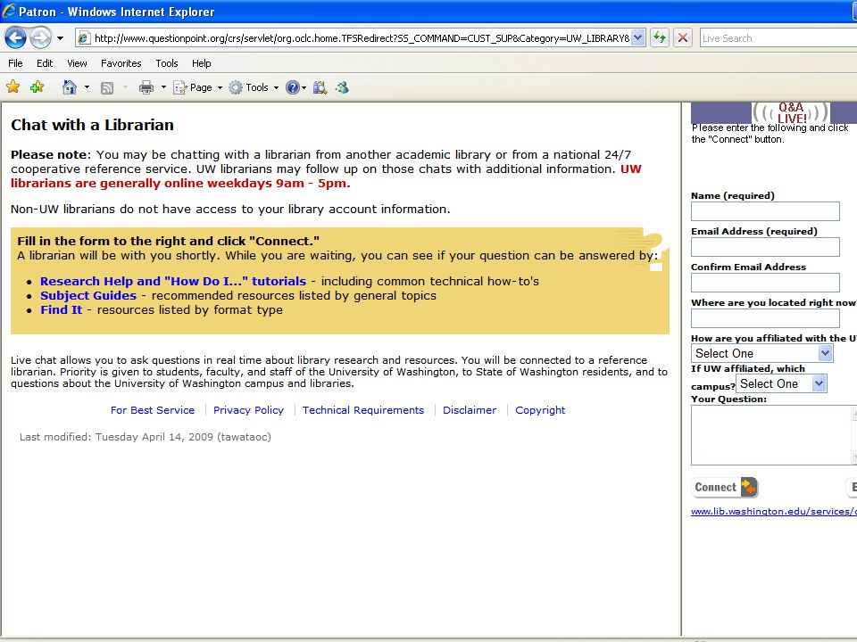Screen dimensions: 857x642
Task: Click the Print icon
Action: [x=146, y=87]
